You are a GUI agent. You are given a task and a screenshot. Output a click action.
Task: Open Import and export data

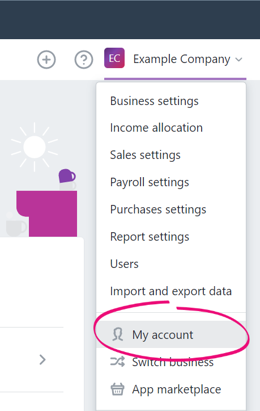coord(171,291)
